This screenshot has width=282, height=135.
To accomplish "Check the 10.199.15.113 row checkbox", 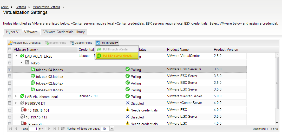I will point(10,117).
